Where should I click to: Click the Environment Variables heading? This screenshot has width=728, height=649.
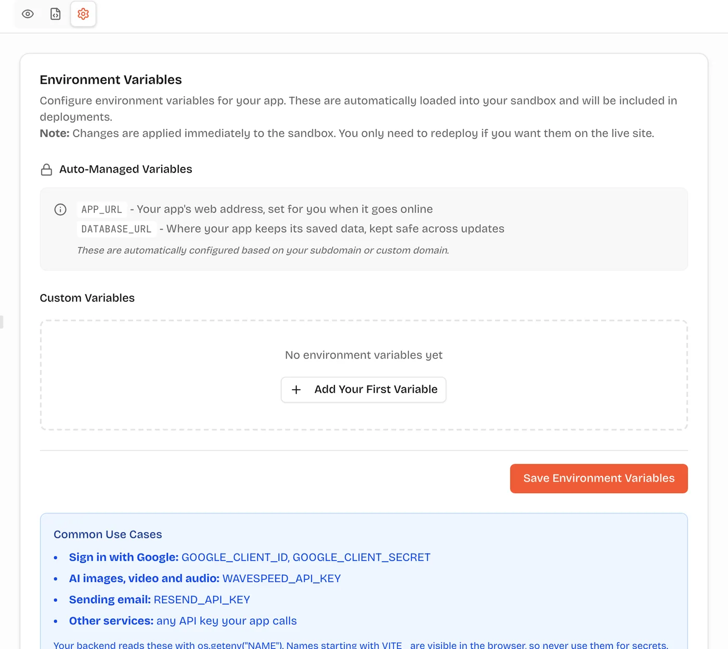coord(111,80)
